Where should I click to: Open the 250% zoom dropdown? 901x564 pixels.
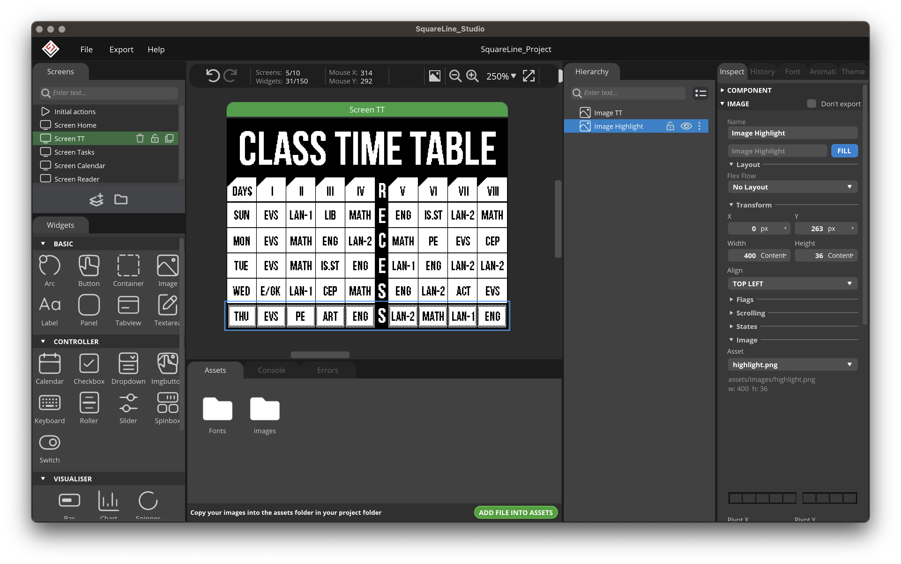(501, 76)
